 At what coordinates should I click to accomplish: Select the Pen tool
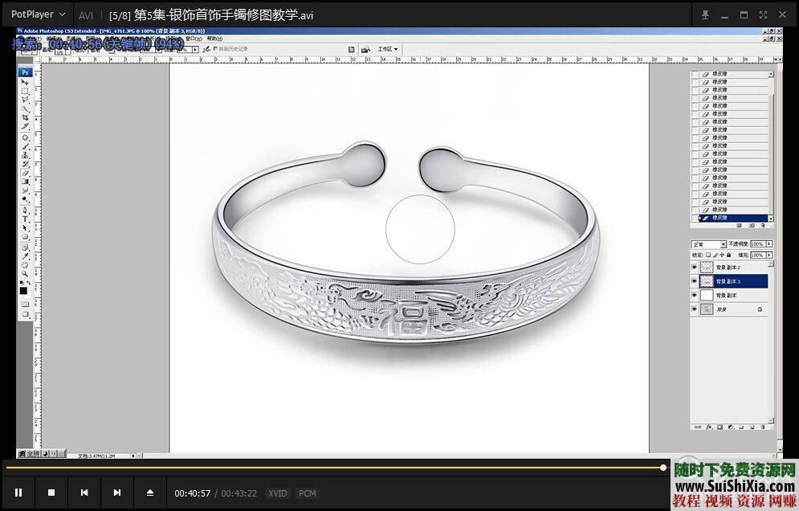click(25, 211)
